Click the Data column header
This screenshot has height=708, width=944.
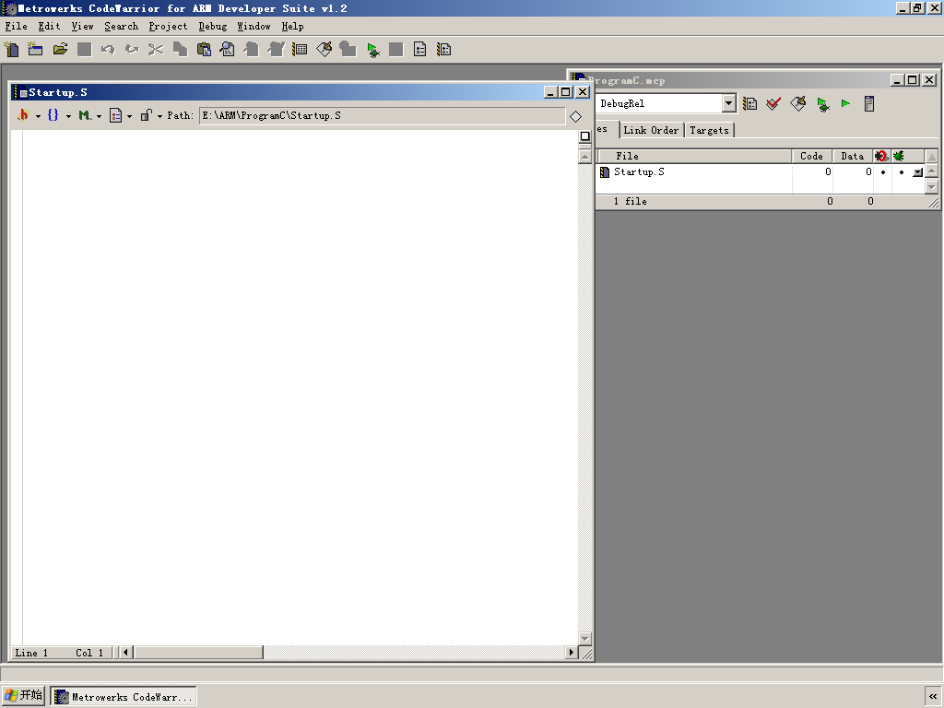(x=853, y=156)
